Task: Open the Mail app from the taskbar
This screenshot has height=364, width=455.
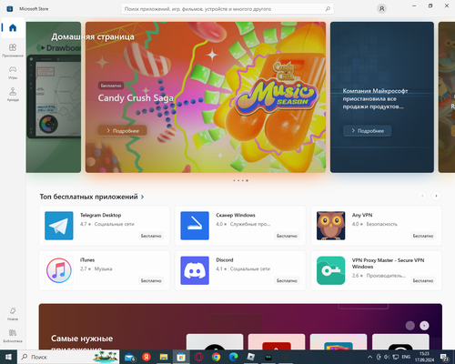Action: tap(130, 357)
